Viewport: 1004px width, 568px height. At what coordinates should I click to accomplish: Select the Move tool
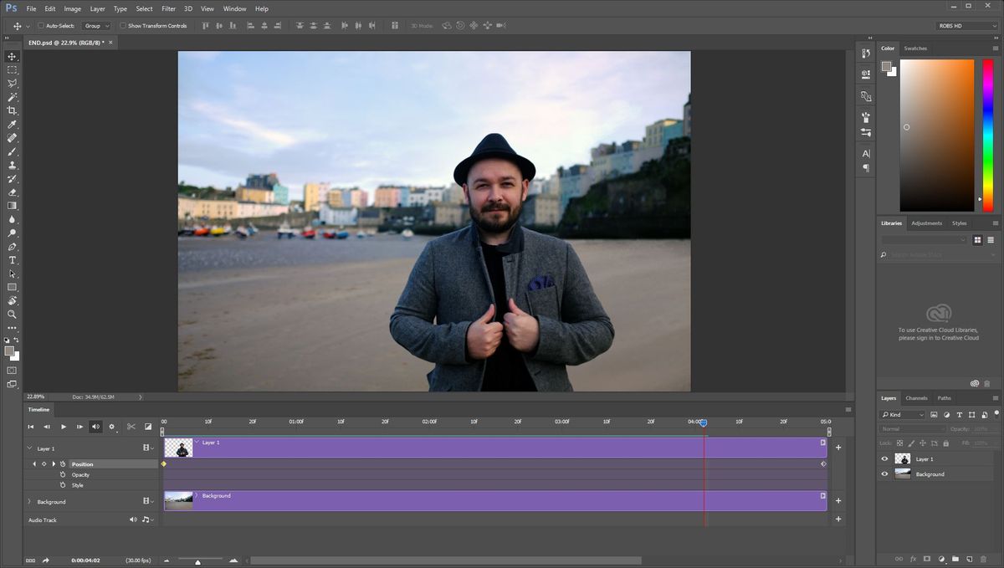click(12, 57)
